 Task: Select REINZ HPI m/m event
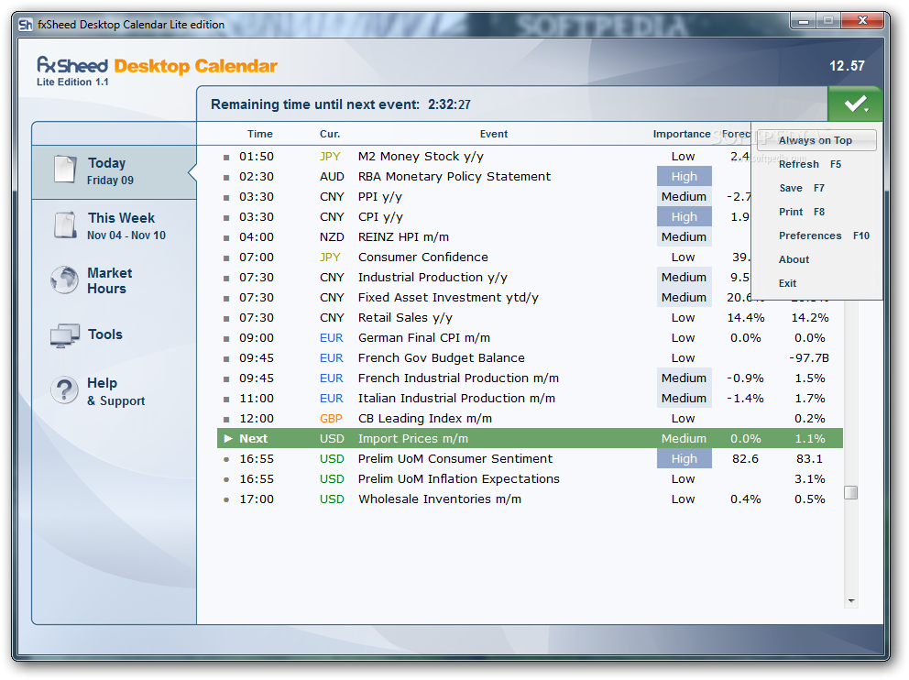403,237
